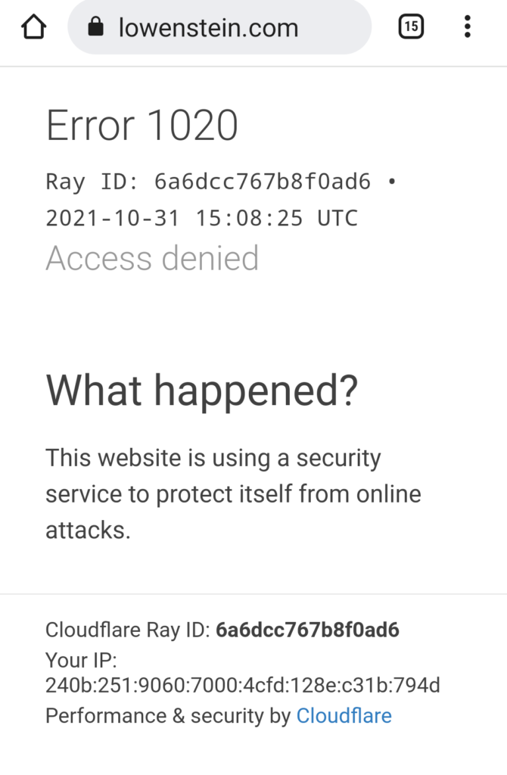This screenshot has width=507, height=775.
Task: Tap the padlock site security icon
Action: pos(95,26)
